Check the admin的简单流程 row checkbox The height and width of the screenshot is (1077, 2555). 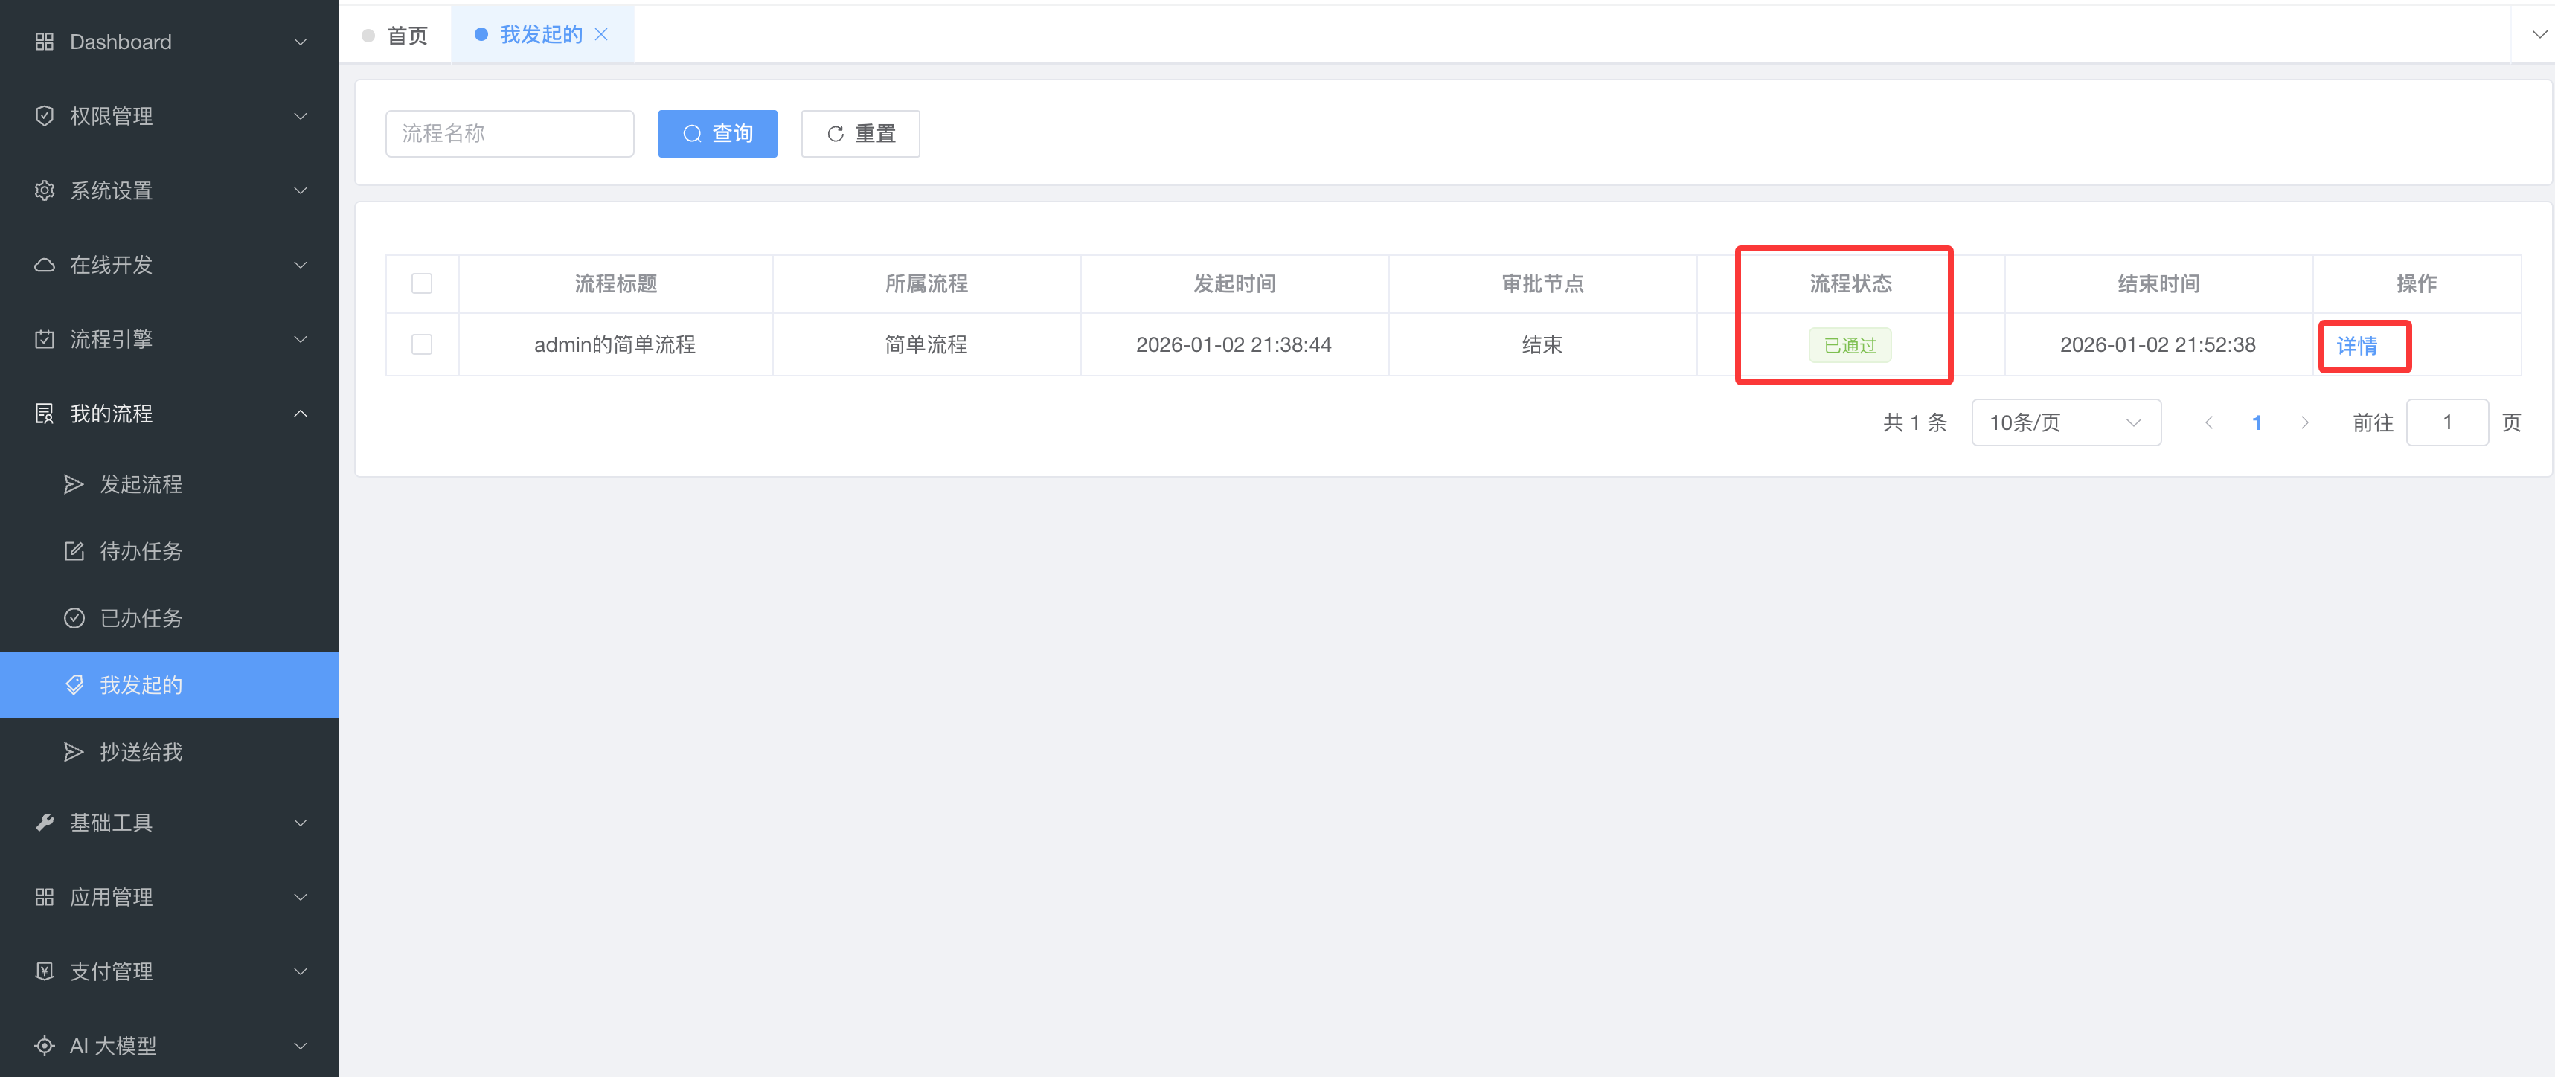pos(422,344)
